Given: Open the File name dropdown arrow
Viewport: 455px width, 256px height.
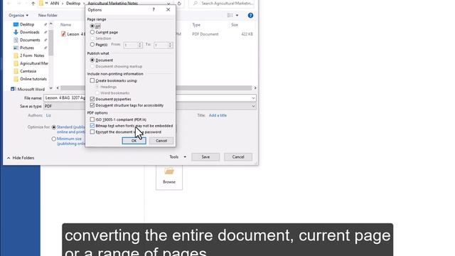Looking at the screenshot, I should click(253, 98).
